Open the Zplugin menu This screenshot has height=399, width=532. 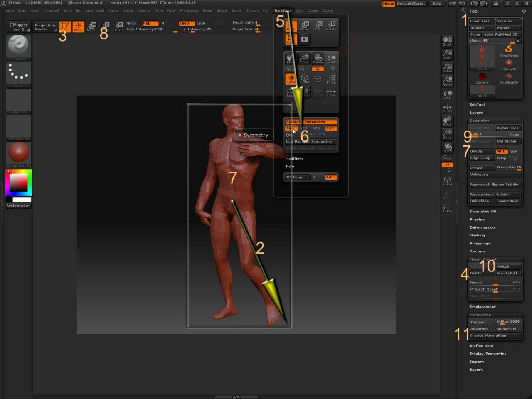tap(313, 11)
